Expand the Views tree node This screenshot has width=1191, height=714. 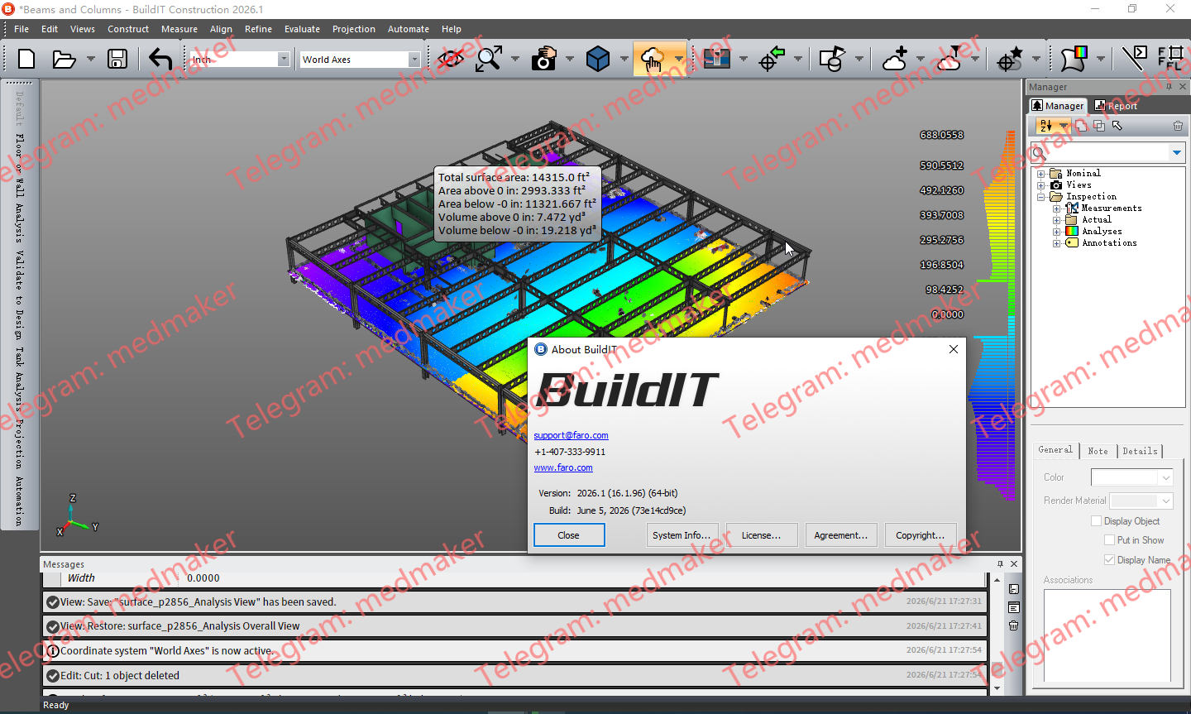click(1040, 185)
